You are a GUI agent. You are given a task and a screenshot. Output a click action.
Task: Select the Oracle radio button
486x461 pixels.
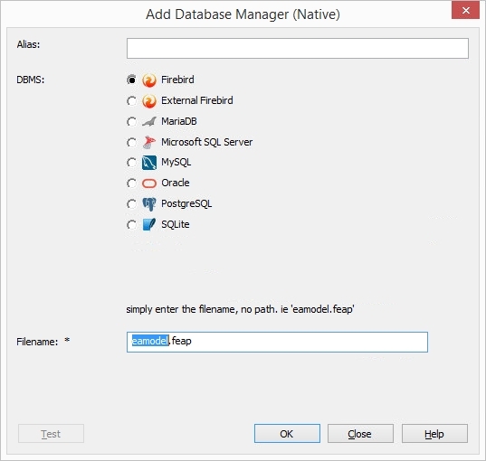(131, 183)
